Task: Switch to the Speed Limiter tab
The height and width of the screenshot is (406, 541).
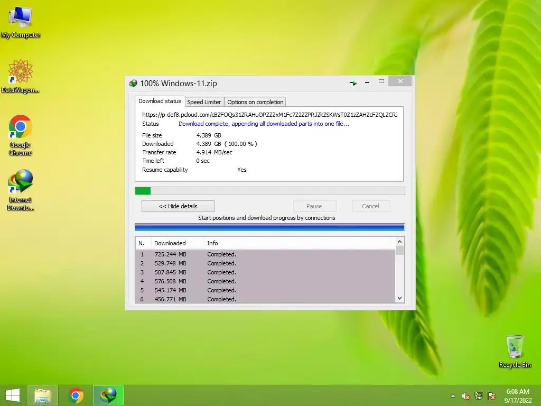Action: [x=204, y=102]
